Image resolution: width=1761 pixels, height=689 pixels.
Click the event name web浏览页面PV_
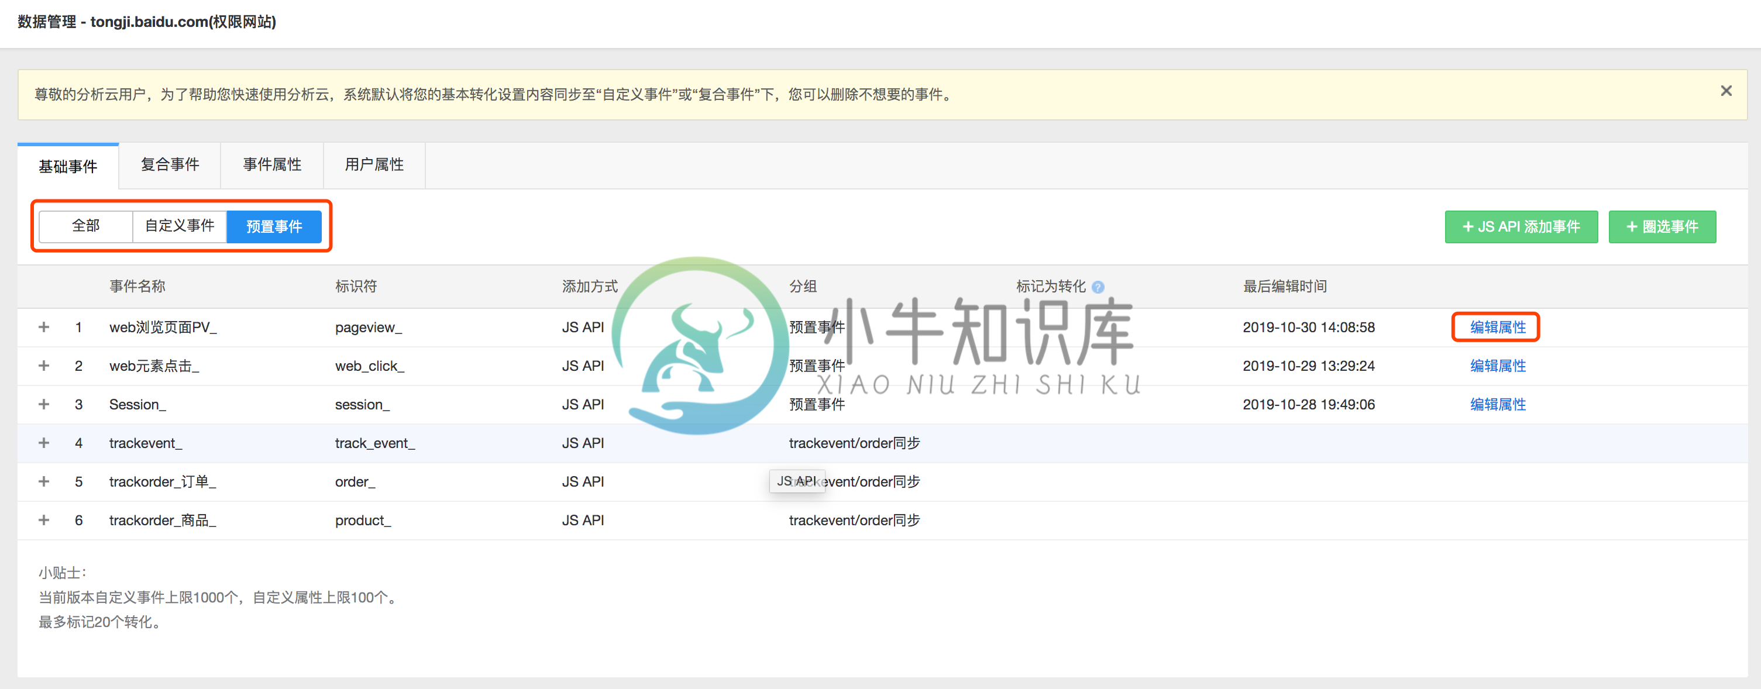click(x=163, y=328)
